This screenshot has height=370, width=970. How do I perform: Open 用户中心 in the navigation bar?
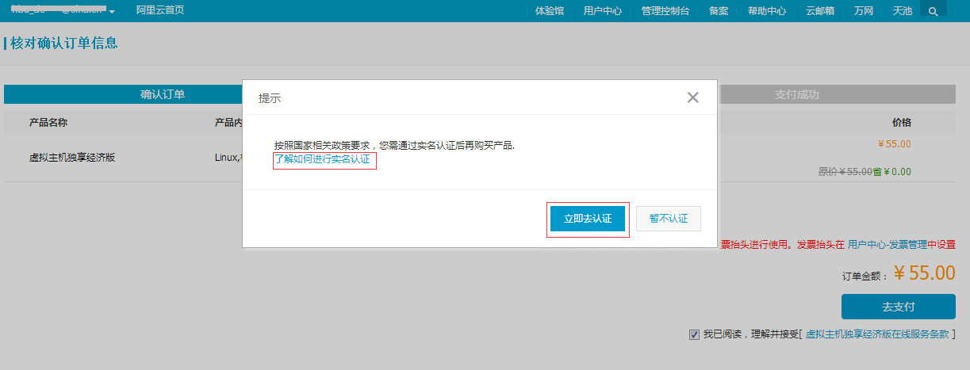tap(602, 11)
